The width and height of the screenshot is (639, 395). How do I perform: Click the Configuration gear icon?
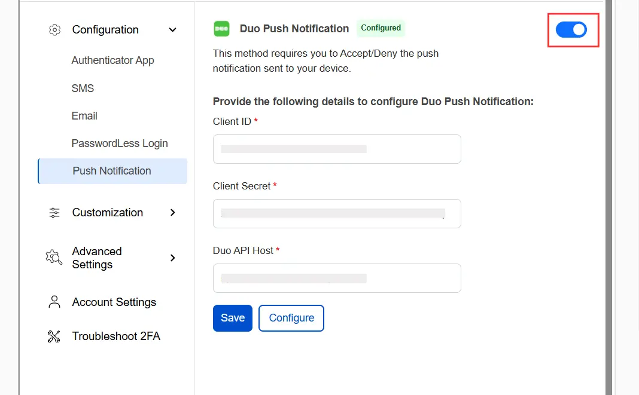click(54, 30)
